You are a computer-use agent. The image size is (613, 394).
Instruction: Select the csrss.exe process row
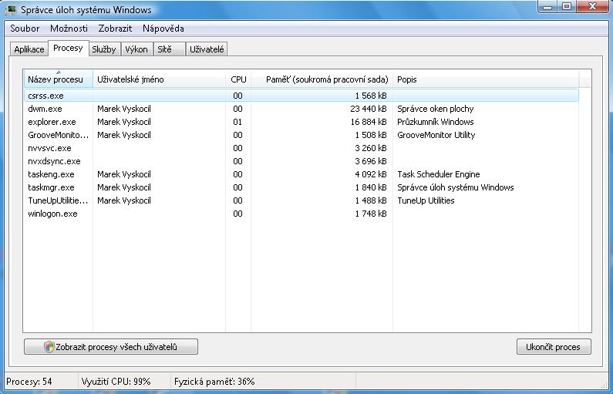point(301,96)
